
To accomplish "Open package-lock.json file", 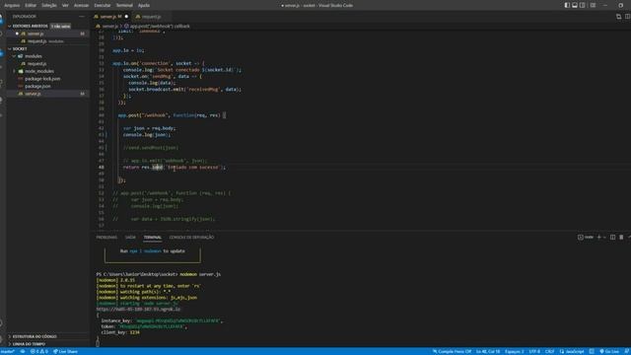I will pos(42,79).
